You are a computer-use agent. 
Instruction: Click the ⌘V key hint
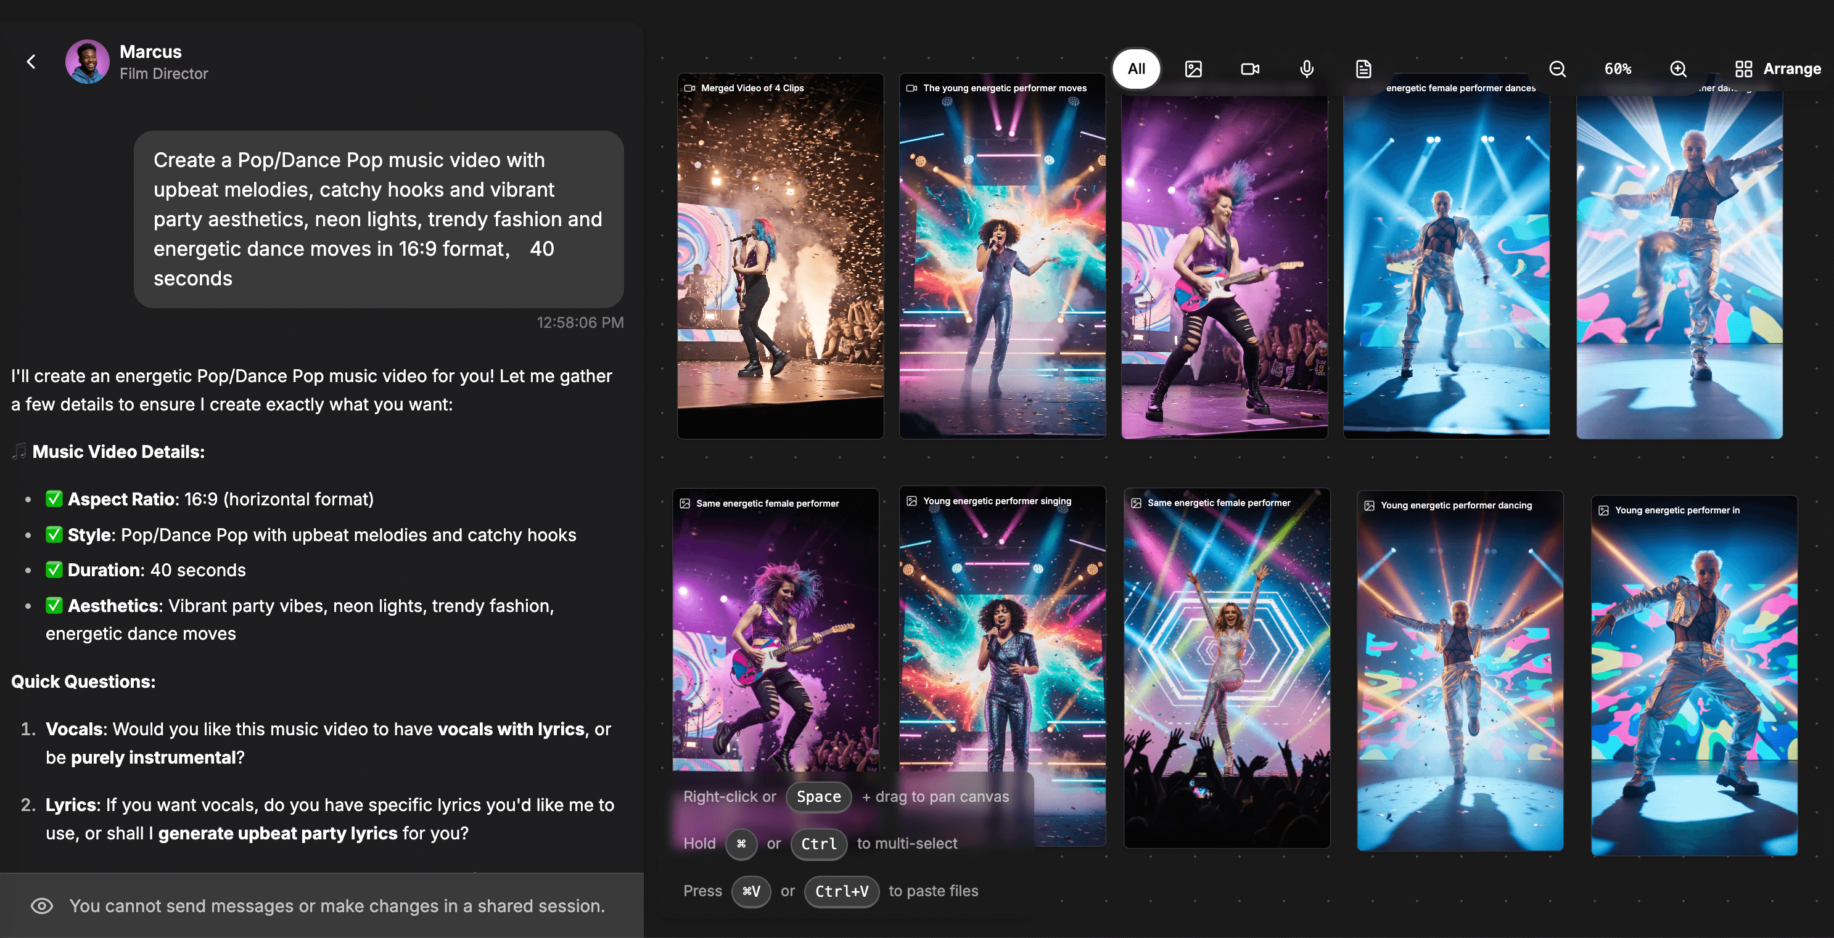[x=751, y=891]
